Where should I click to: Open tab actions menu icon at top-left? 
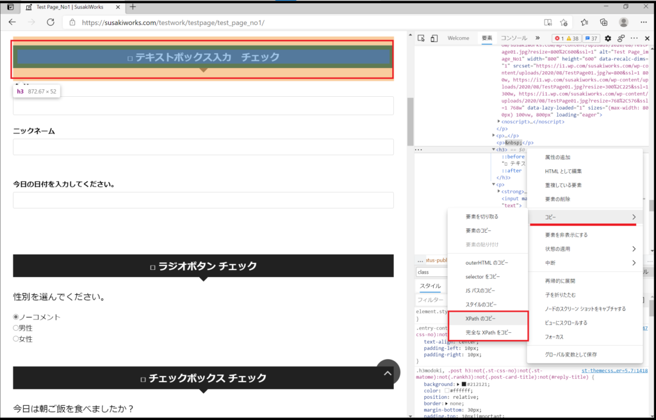coord(10,6)
